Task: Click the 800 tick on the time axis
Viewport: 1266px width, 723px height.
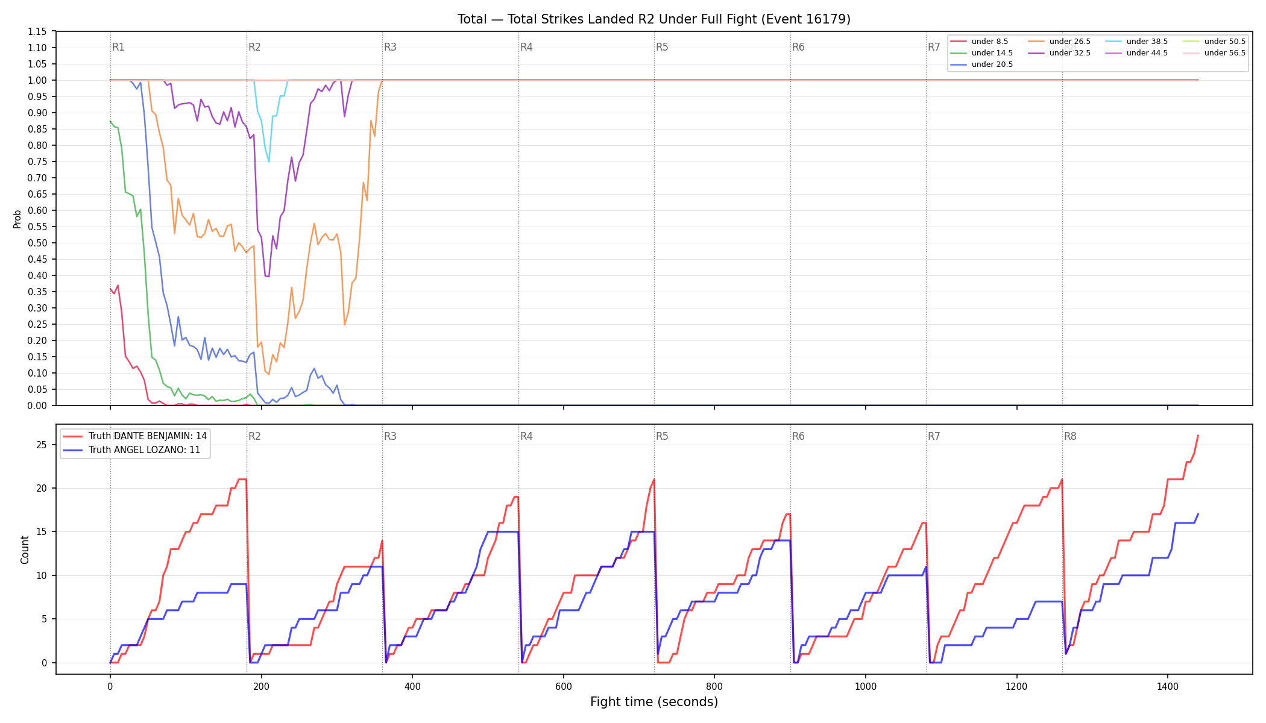Action: [714, 686]
